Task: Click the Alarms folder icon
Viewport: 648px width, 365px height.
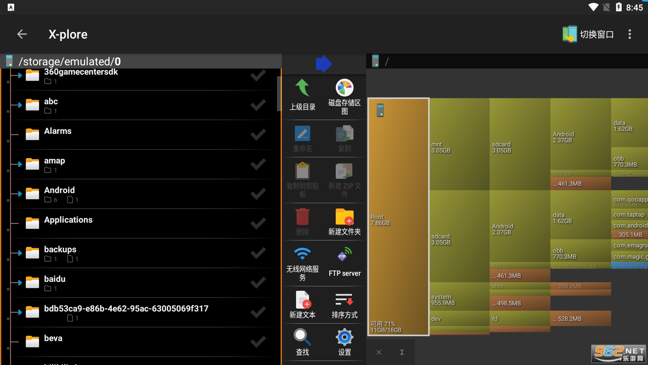Action: 32,134
